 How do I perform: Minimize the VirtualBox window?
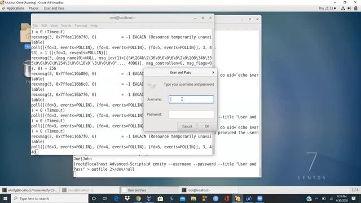334,2
